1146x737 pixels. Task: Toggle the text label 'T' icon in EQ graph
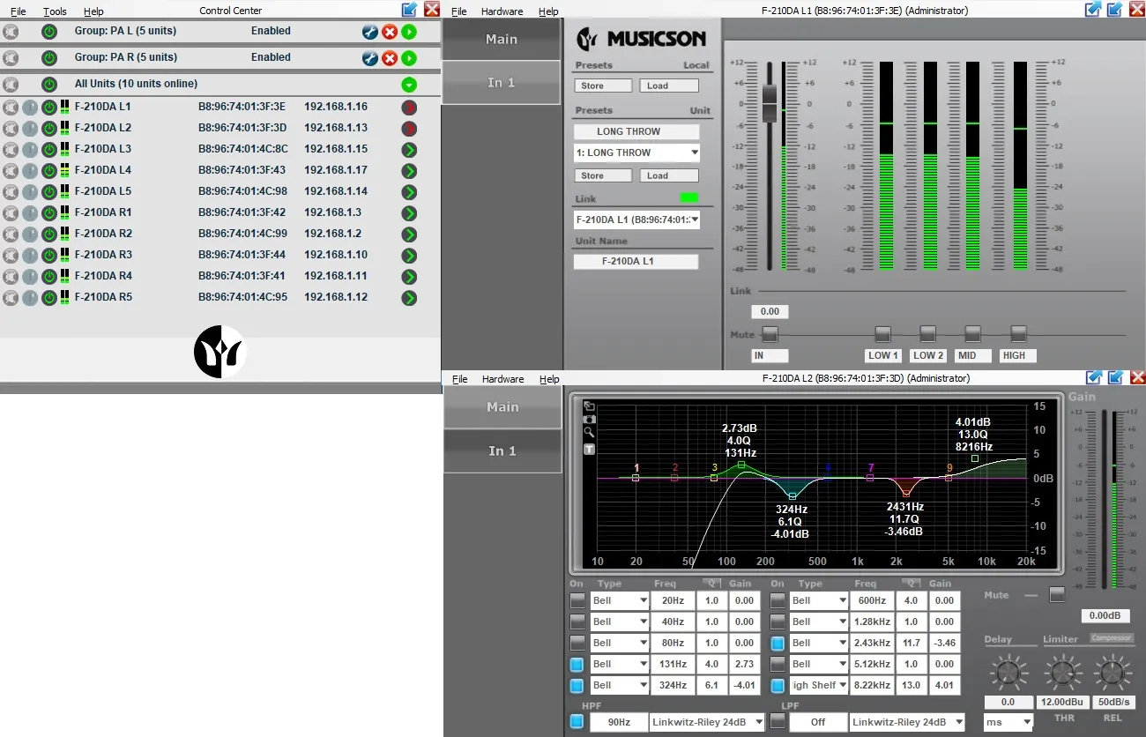589,449
